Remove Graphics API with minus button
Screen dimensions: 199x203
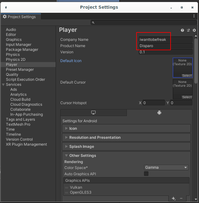tap(181, 198)
